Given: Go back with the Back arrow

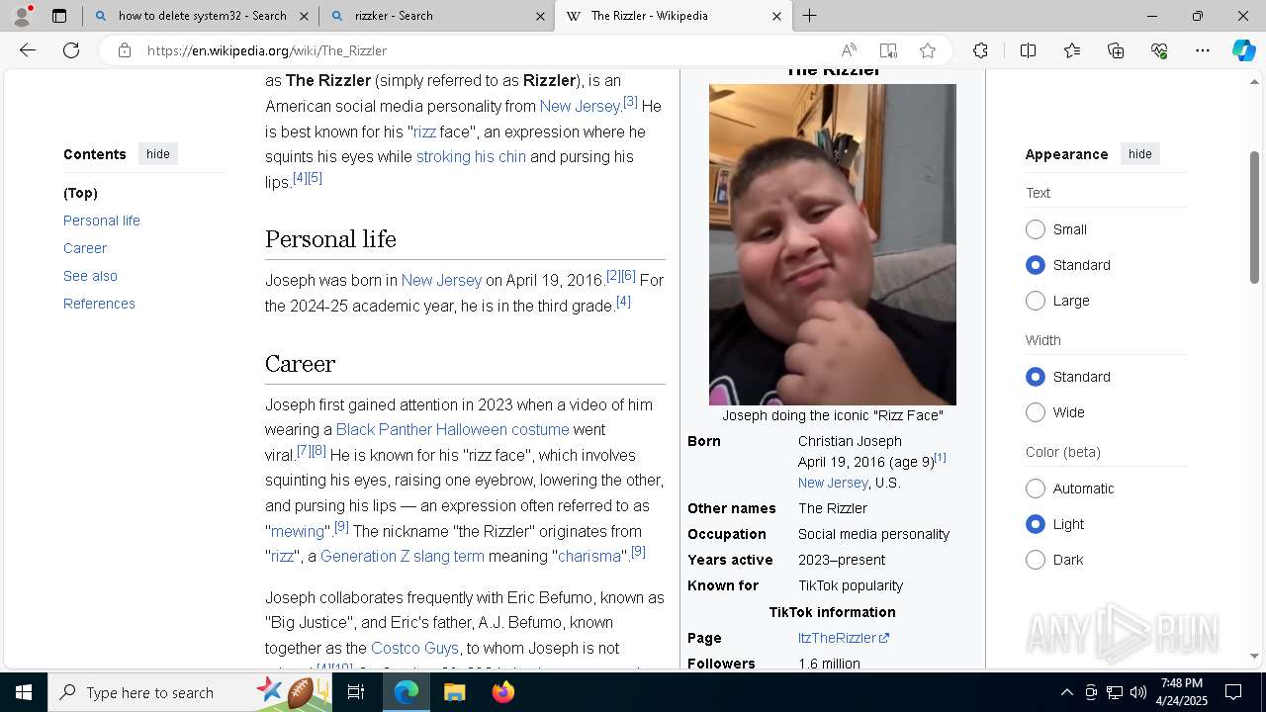Looking at the screenshot, I should tap(28, 50).
